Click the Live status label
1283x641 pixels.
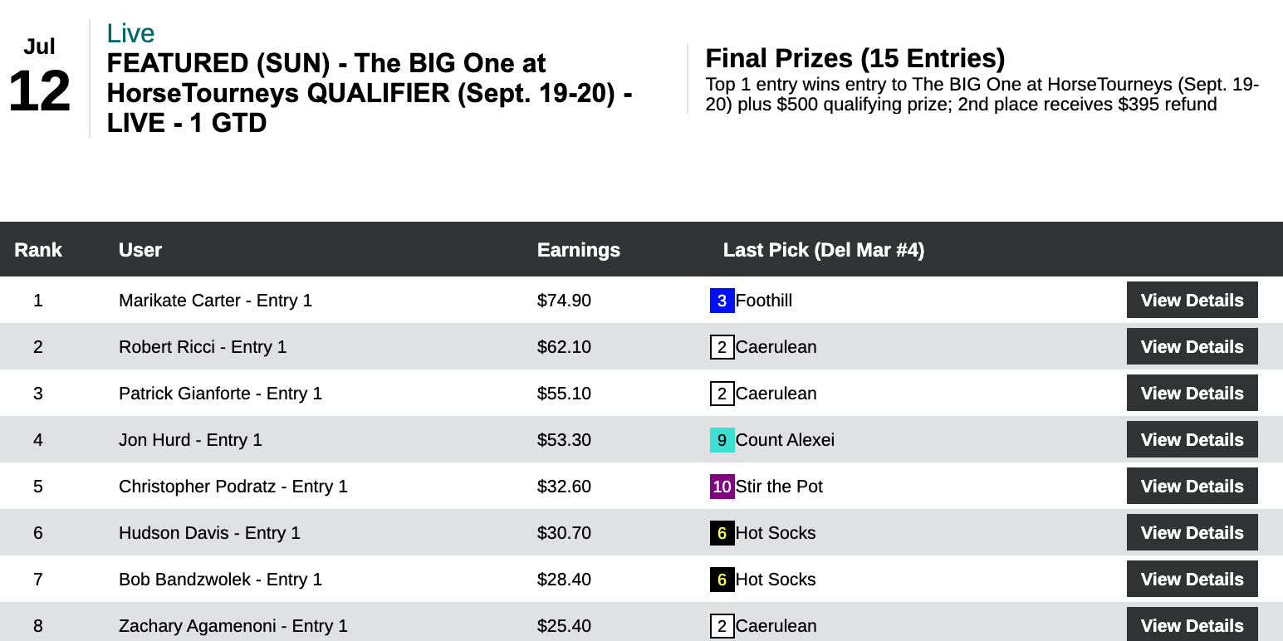click(x=130, y=33)
